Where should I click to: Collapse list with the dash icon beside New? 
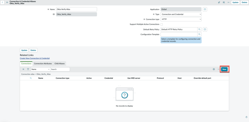[x=218, y=69]
